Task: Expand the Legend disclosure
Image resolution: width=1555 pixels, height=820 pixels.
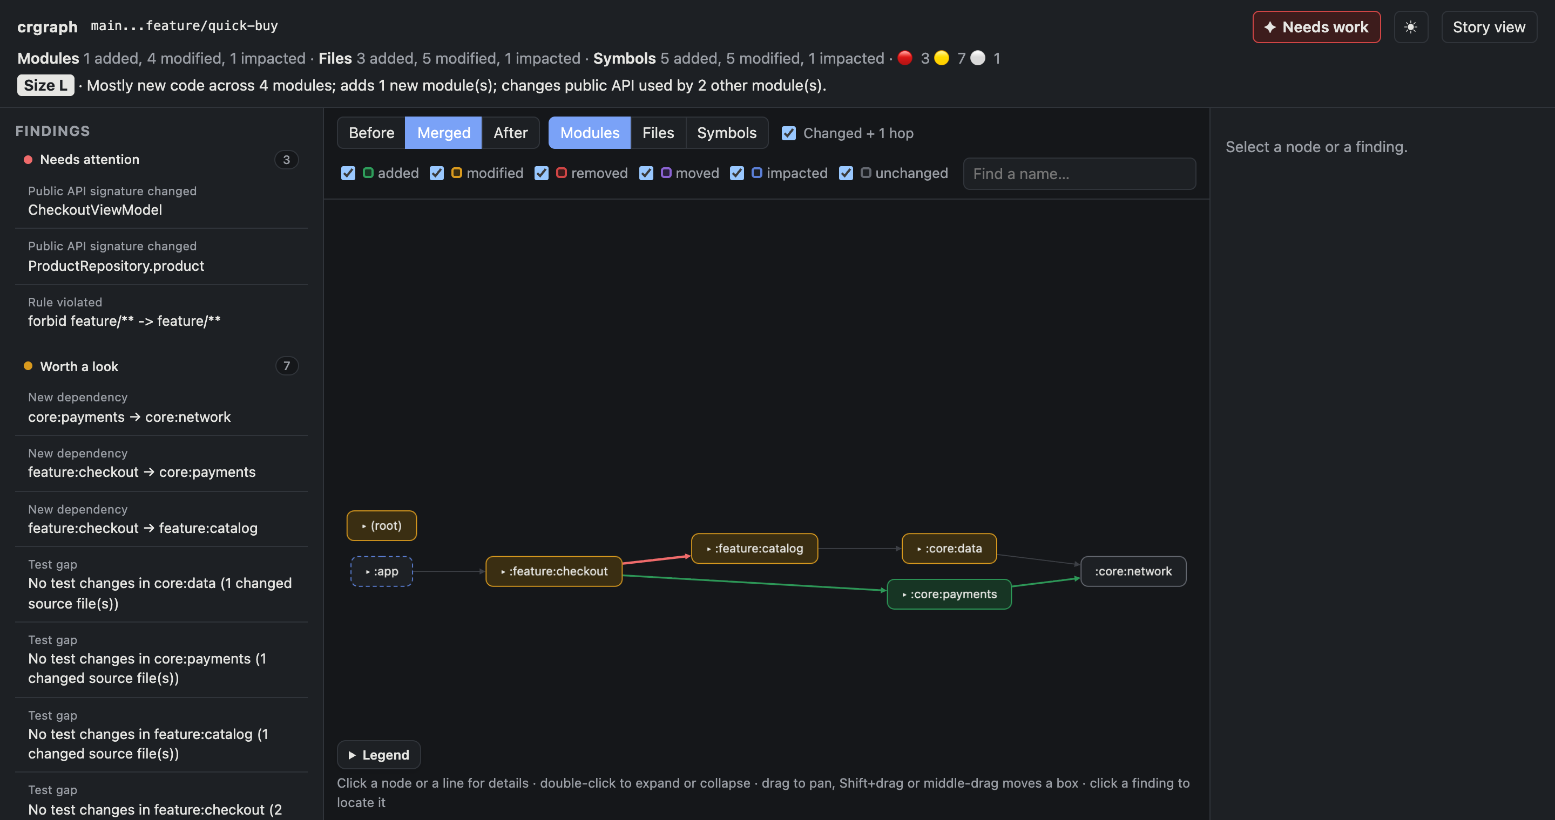Action: [x=378, y=755]
